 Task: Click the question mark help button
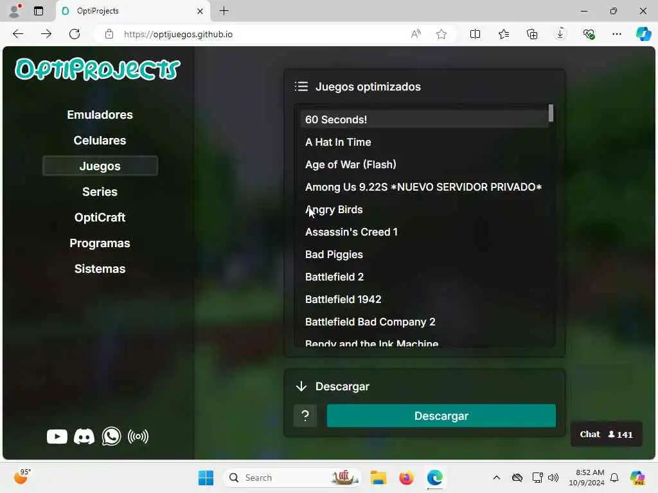tap(305, 416)
